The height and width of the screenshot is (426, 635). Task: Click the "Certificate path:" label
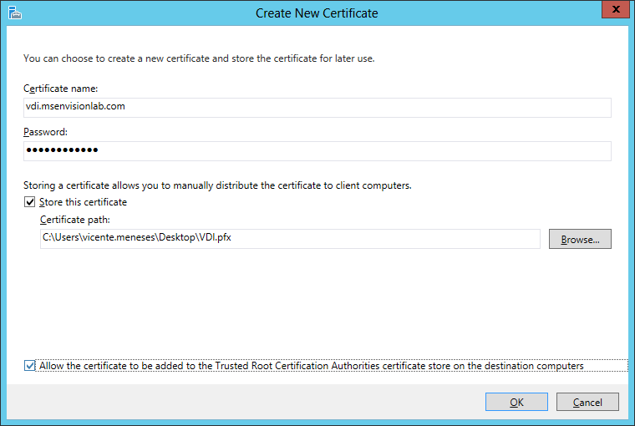pyautogui.click(x=75, y=220)
